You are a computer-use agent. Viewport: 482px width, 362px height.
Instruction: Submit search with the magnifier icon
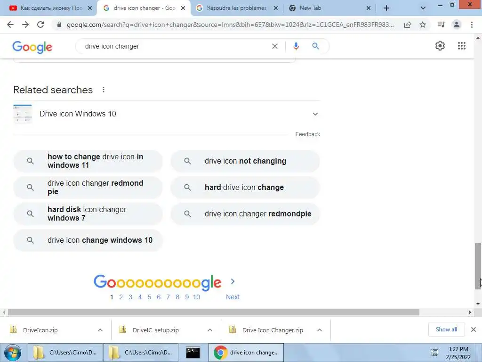[315, 46]
